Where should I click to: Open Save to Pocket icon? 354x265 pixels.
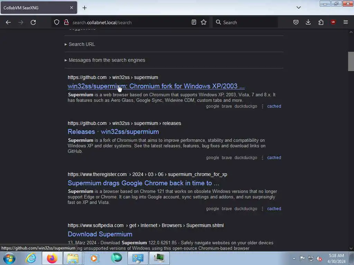[x=296, y=22]
